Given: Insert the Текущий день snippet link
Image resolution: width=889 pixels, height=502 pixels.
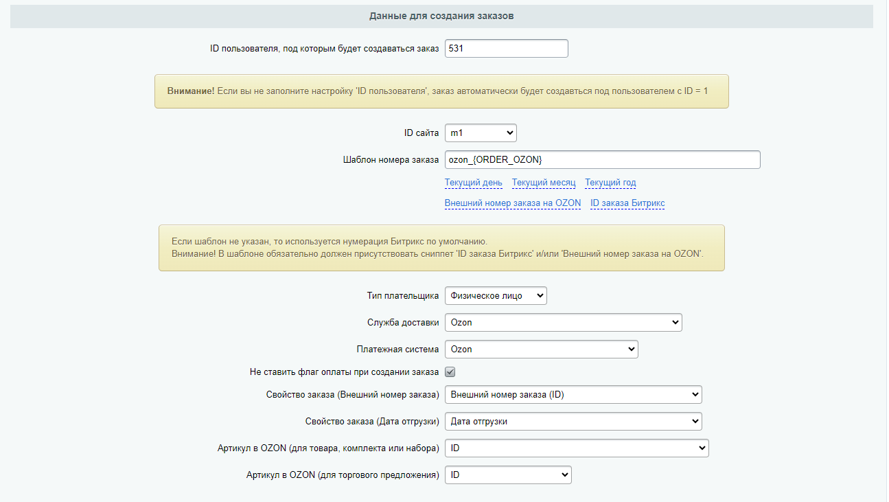Looking at the screenshot, I should coord(473,183).
